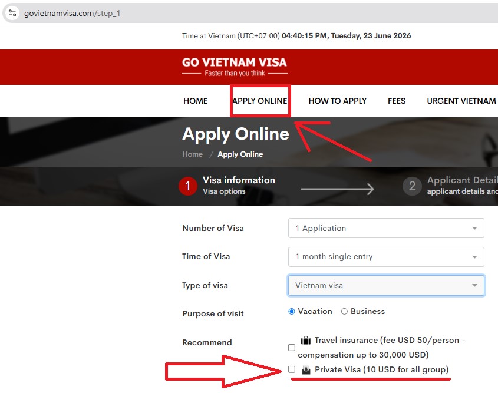Select the Applicant Details step title
This screenshot has height=393, width=498.
[x=463, y=180]
